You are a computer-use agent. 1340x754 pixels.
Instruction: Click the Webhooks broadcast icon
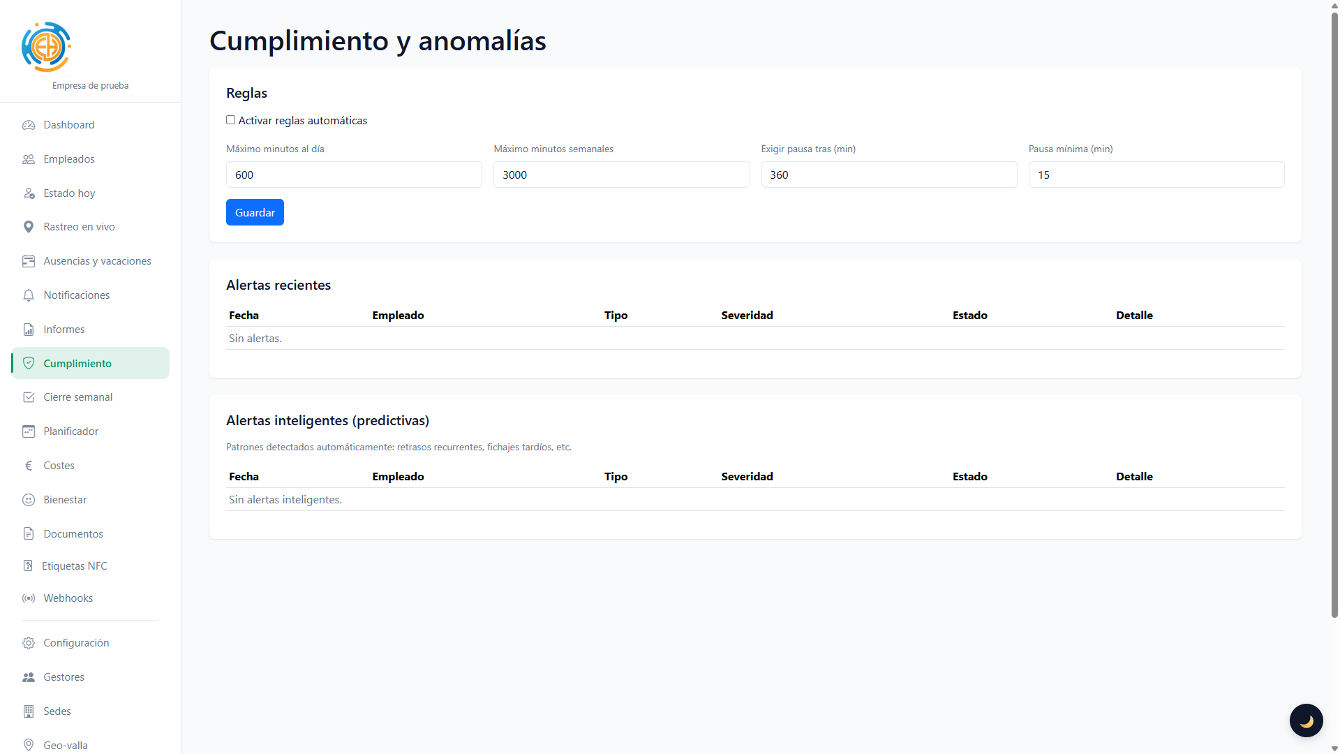29,598
